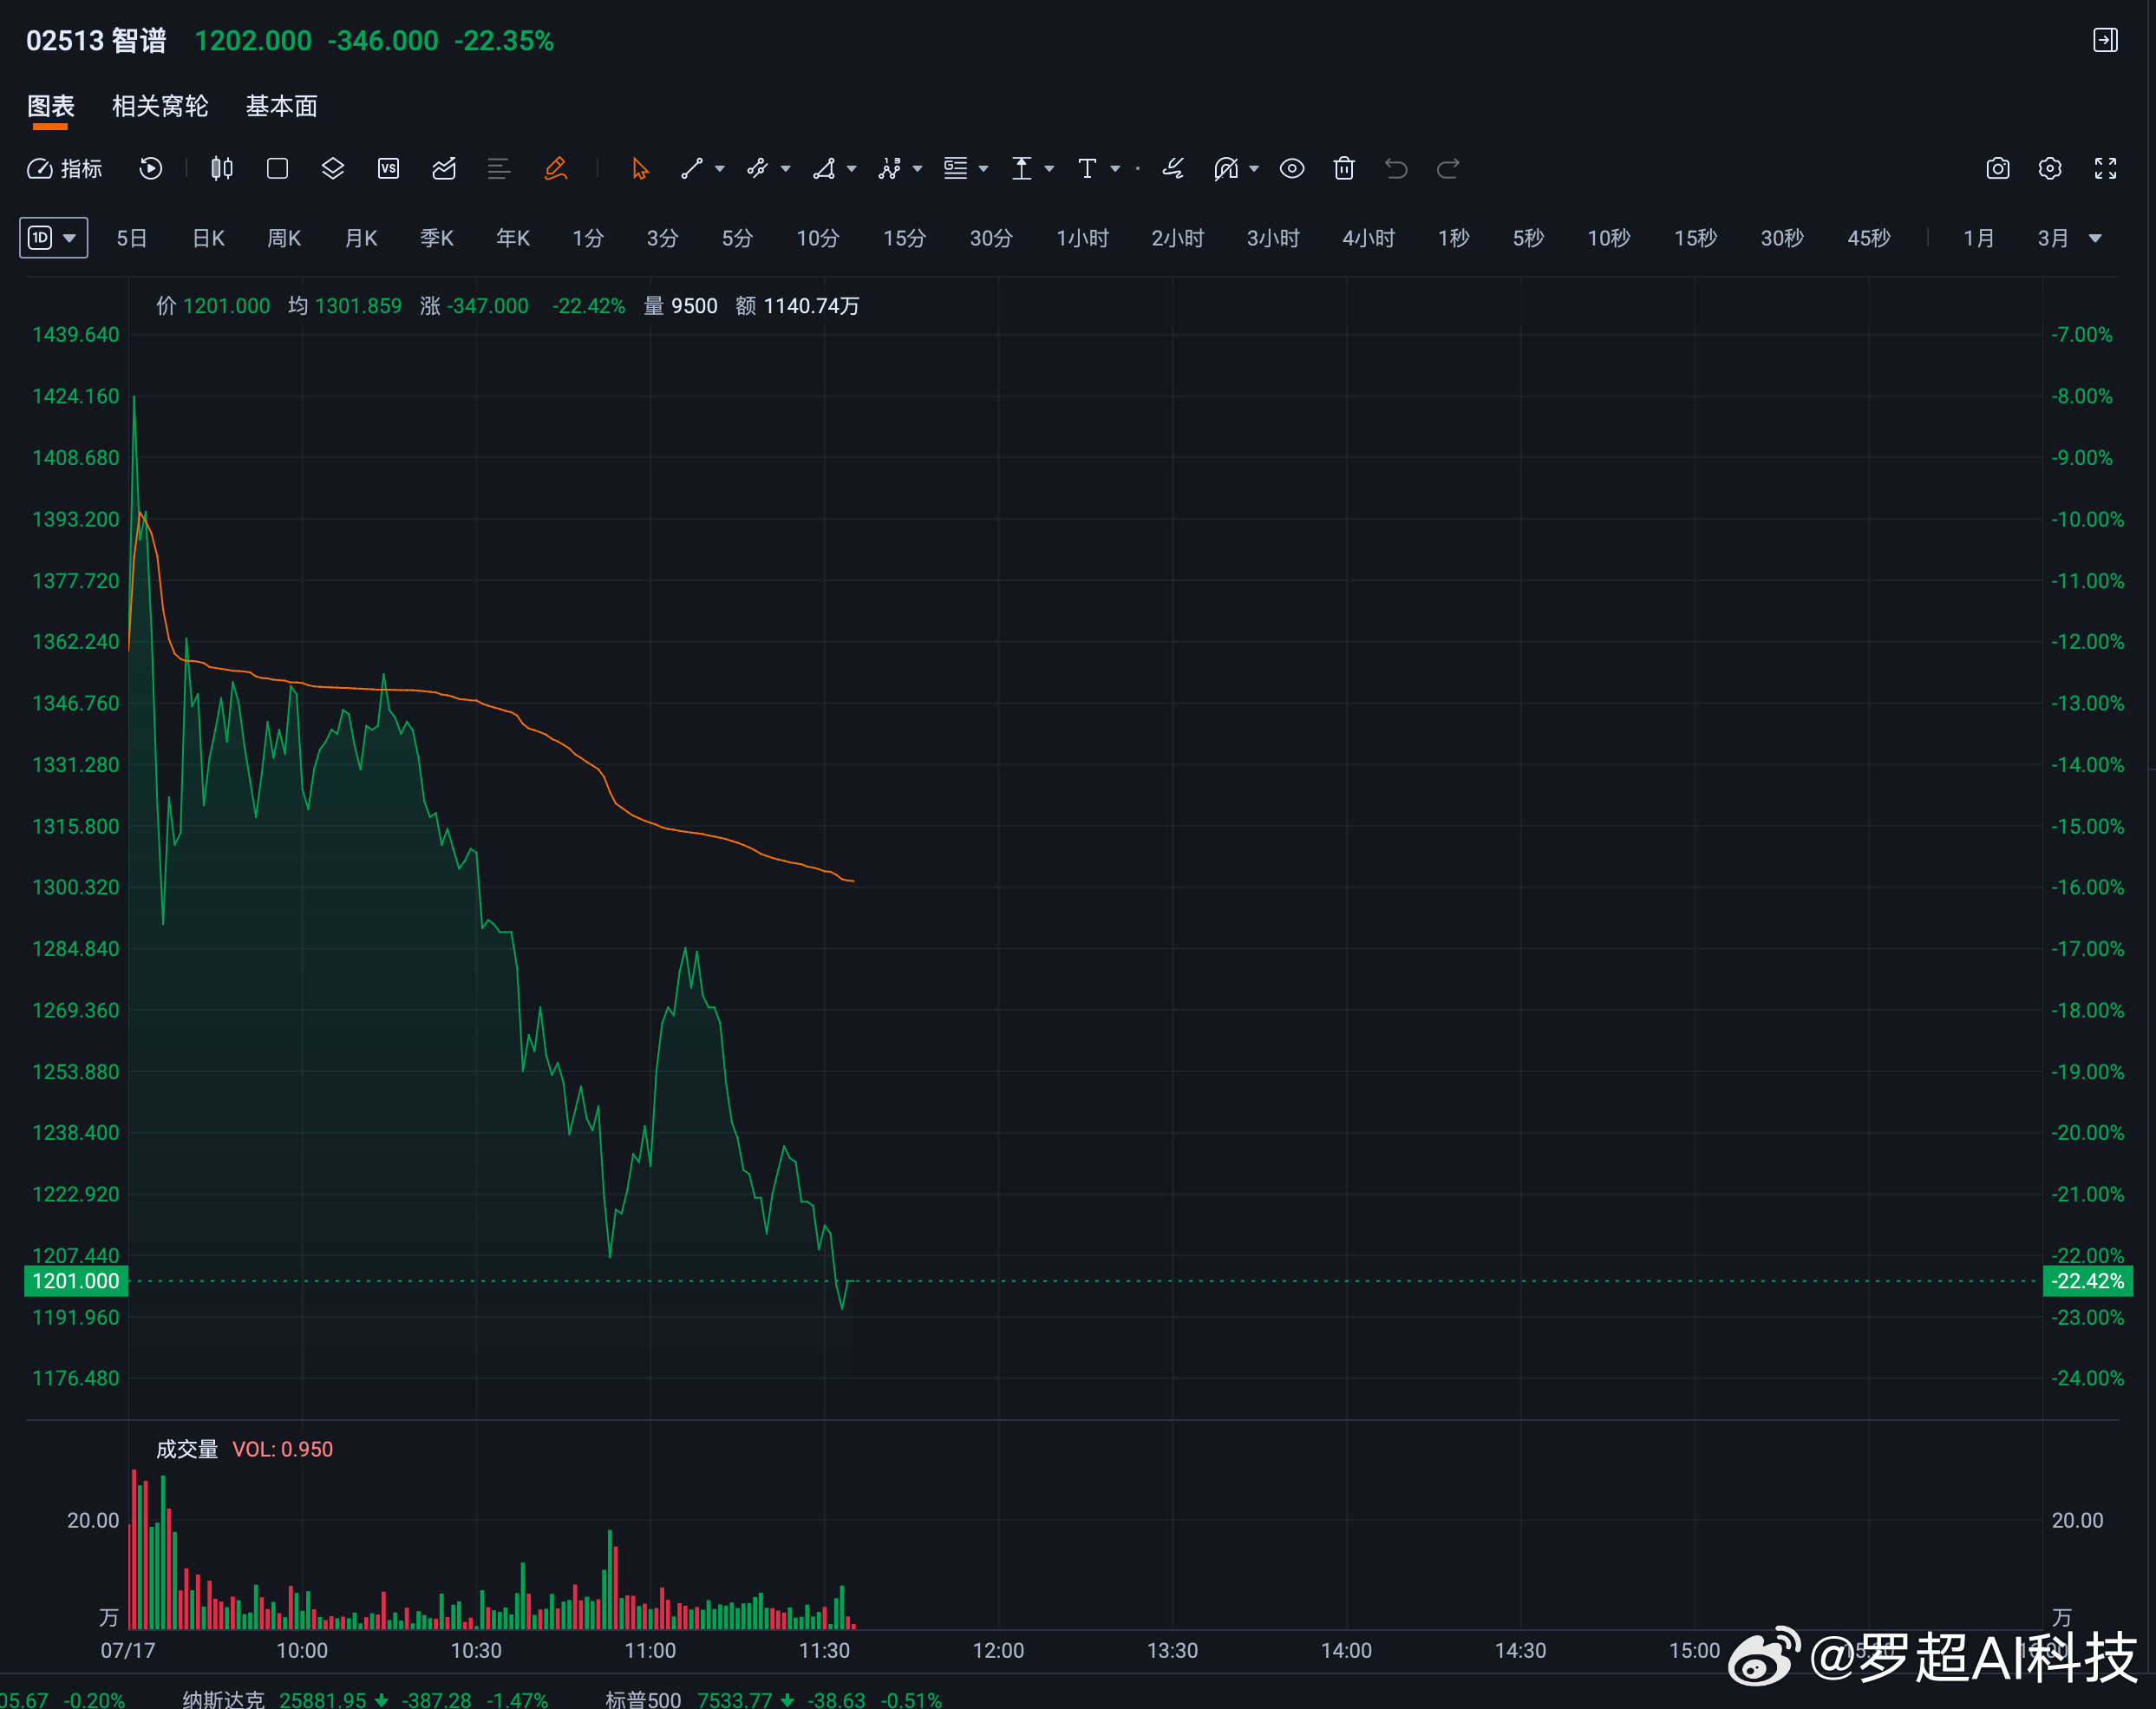Screen dimensions: 2156x1709
Task: Select 1分 timeframe
Action: (588, 239)
